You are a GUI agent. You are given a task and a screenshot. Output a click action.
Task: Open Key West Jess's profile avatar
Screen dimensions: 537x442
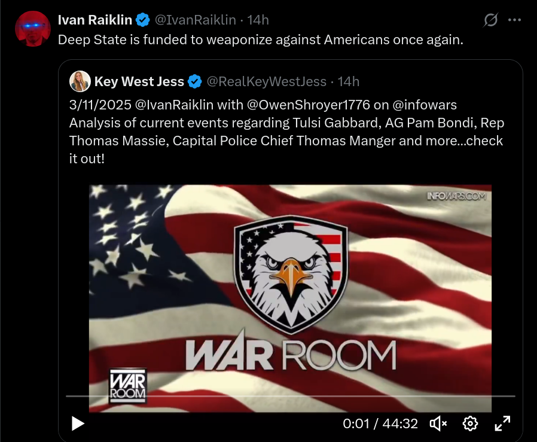[80, 81]
